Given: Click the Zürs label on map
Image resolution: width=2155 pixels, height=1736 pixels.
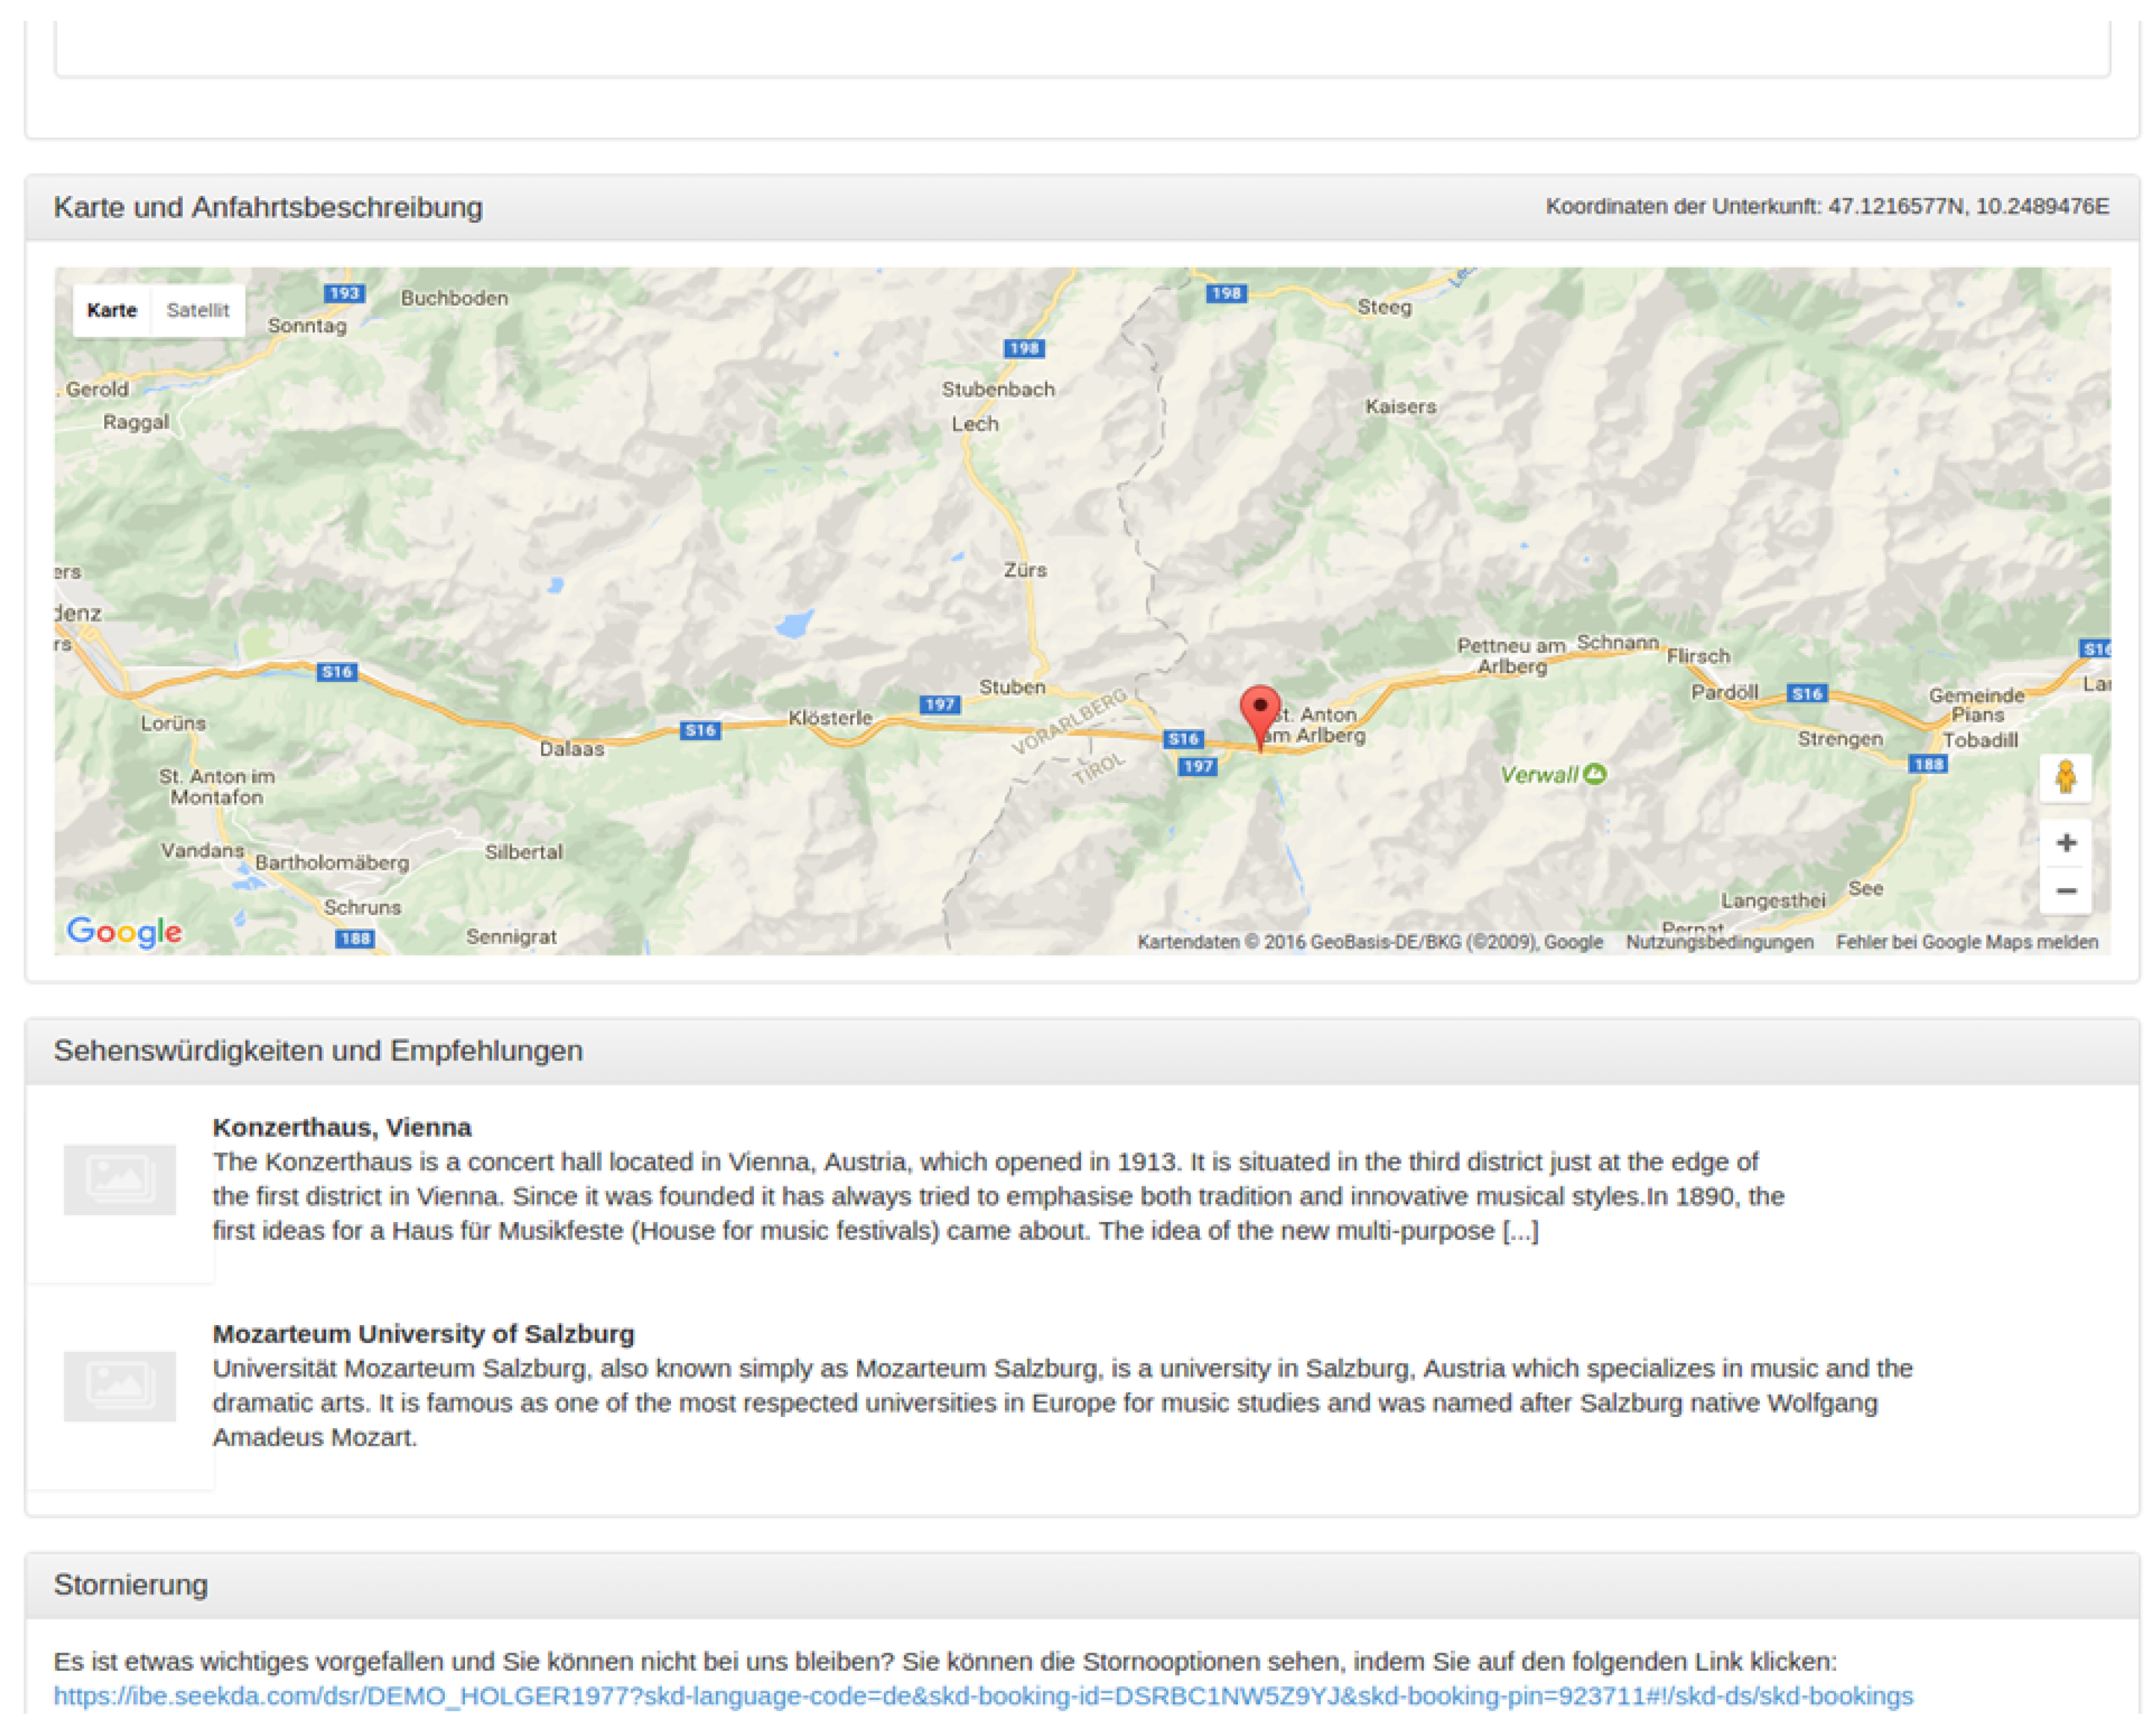Looking at the screenshot, I should [1025, 570].
